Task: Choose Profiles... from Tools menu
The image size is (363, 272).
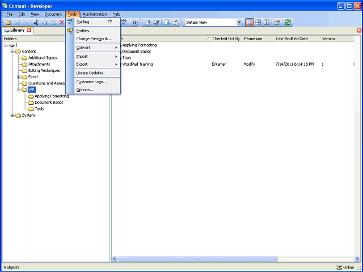Action: [97, 31]
